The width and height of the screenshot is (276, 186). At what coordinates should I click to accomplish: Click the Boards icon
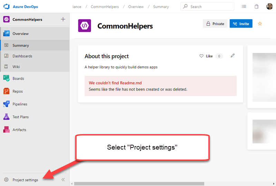[6, 78]
